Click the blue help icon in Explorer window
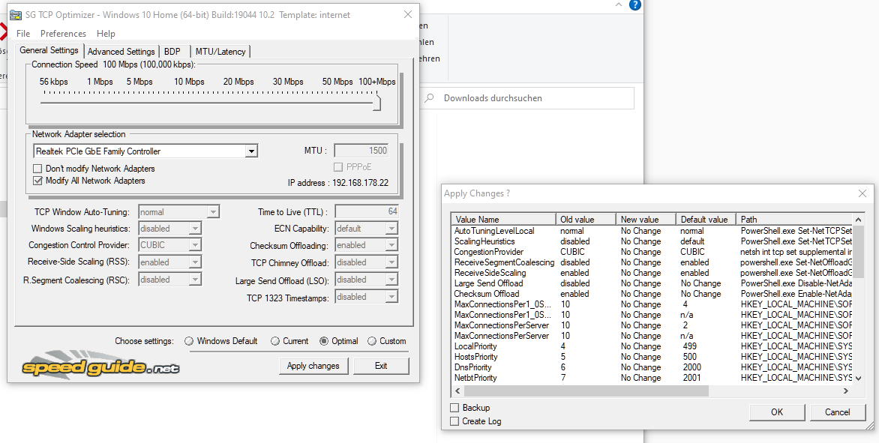 634,5
